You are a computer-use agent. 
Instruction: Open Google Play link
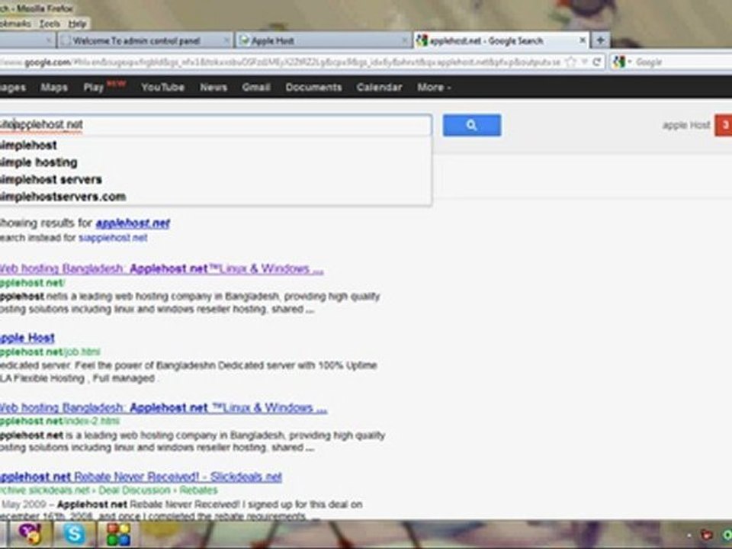tap(93, 87)
